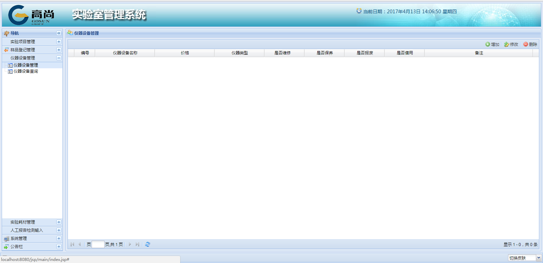This screenshot has width=543, height=263.
Task: Click the Modify (修改) button
Action: click(511, 45)
